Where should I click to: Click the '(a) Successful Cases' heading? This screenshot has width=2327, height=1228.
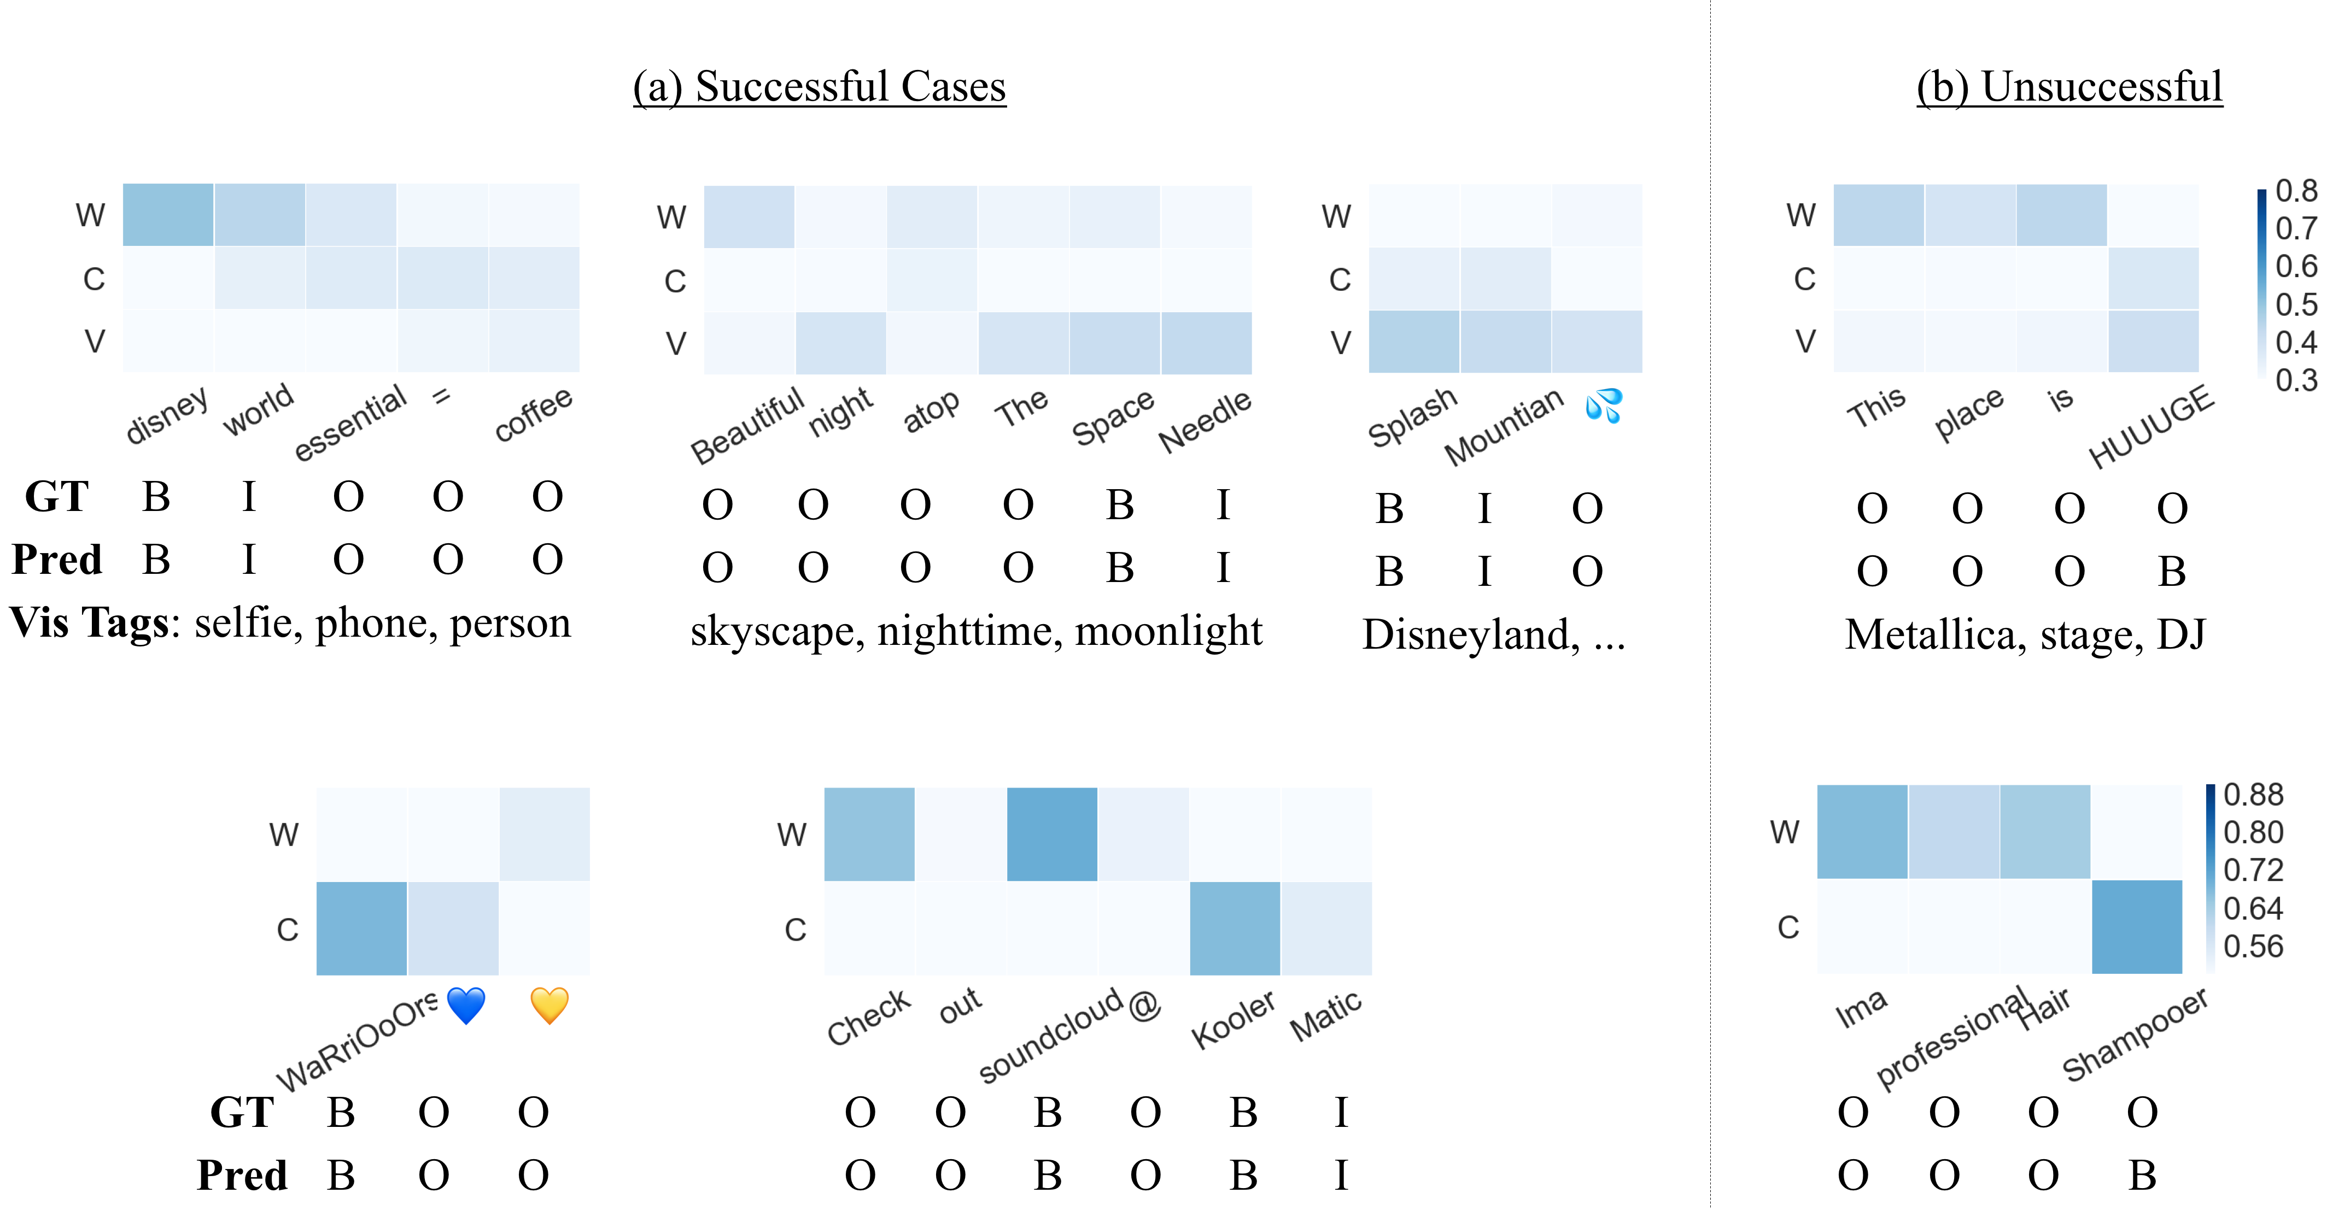[x=820, y=87]
